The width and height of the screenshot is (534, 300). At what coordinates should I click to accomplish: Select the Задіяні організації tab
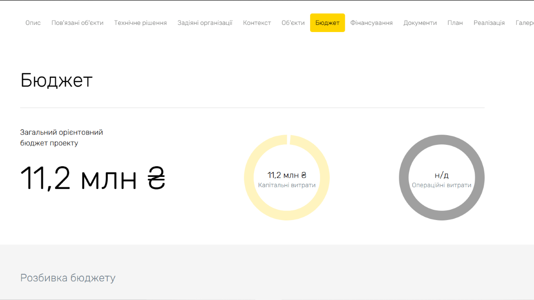pyautogui.click(x=205, y=23)
